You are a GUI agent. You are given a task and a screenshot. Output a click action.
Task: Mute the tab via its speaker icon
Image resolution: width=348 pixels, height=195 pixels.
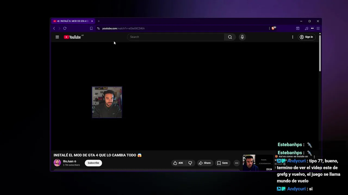tap(58, 21)
